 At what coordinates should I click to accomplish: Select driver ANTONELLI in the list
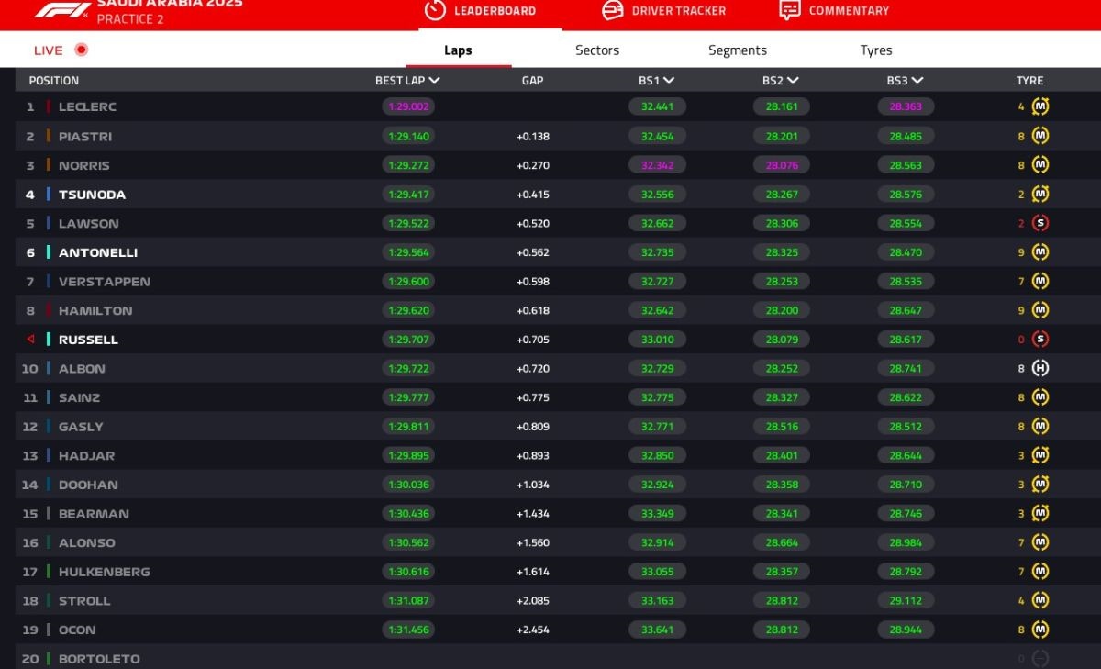pos(97,252)
